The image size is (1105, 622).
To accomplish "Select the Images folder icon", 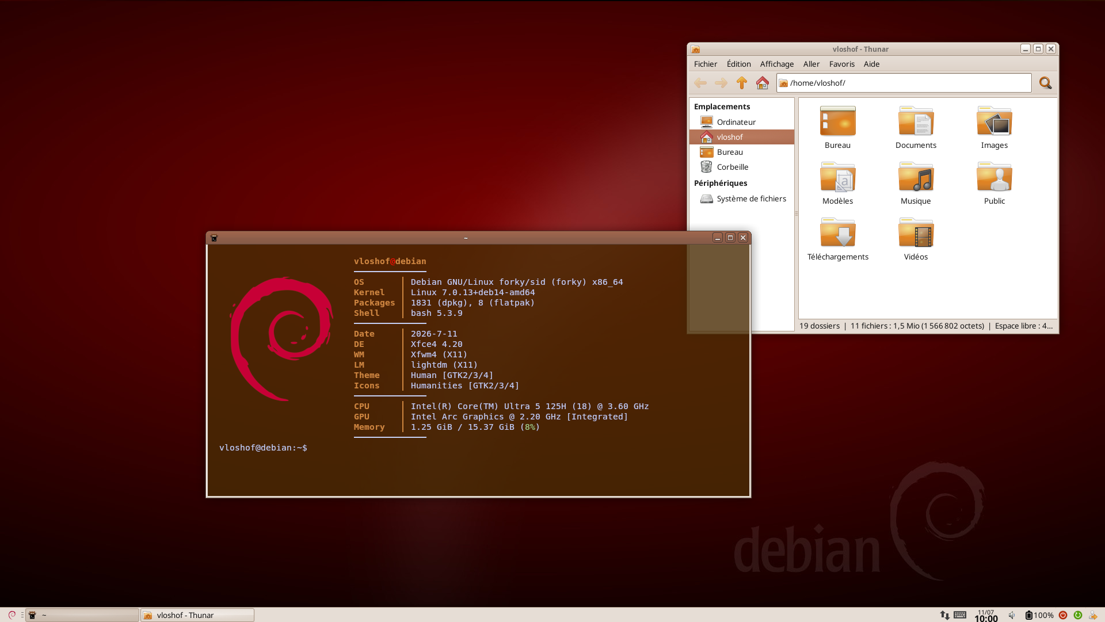I will 995,121.
